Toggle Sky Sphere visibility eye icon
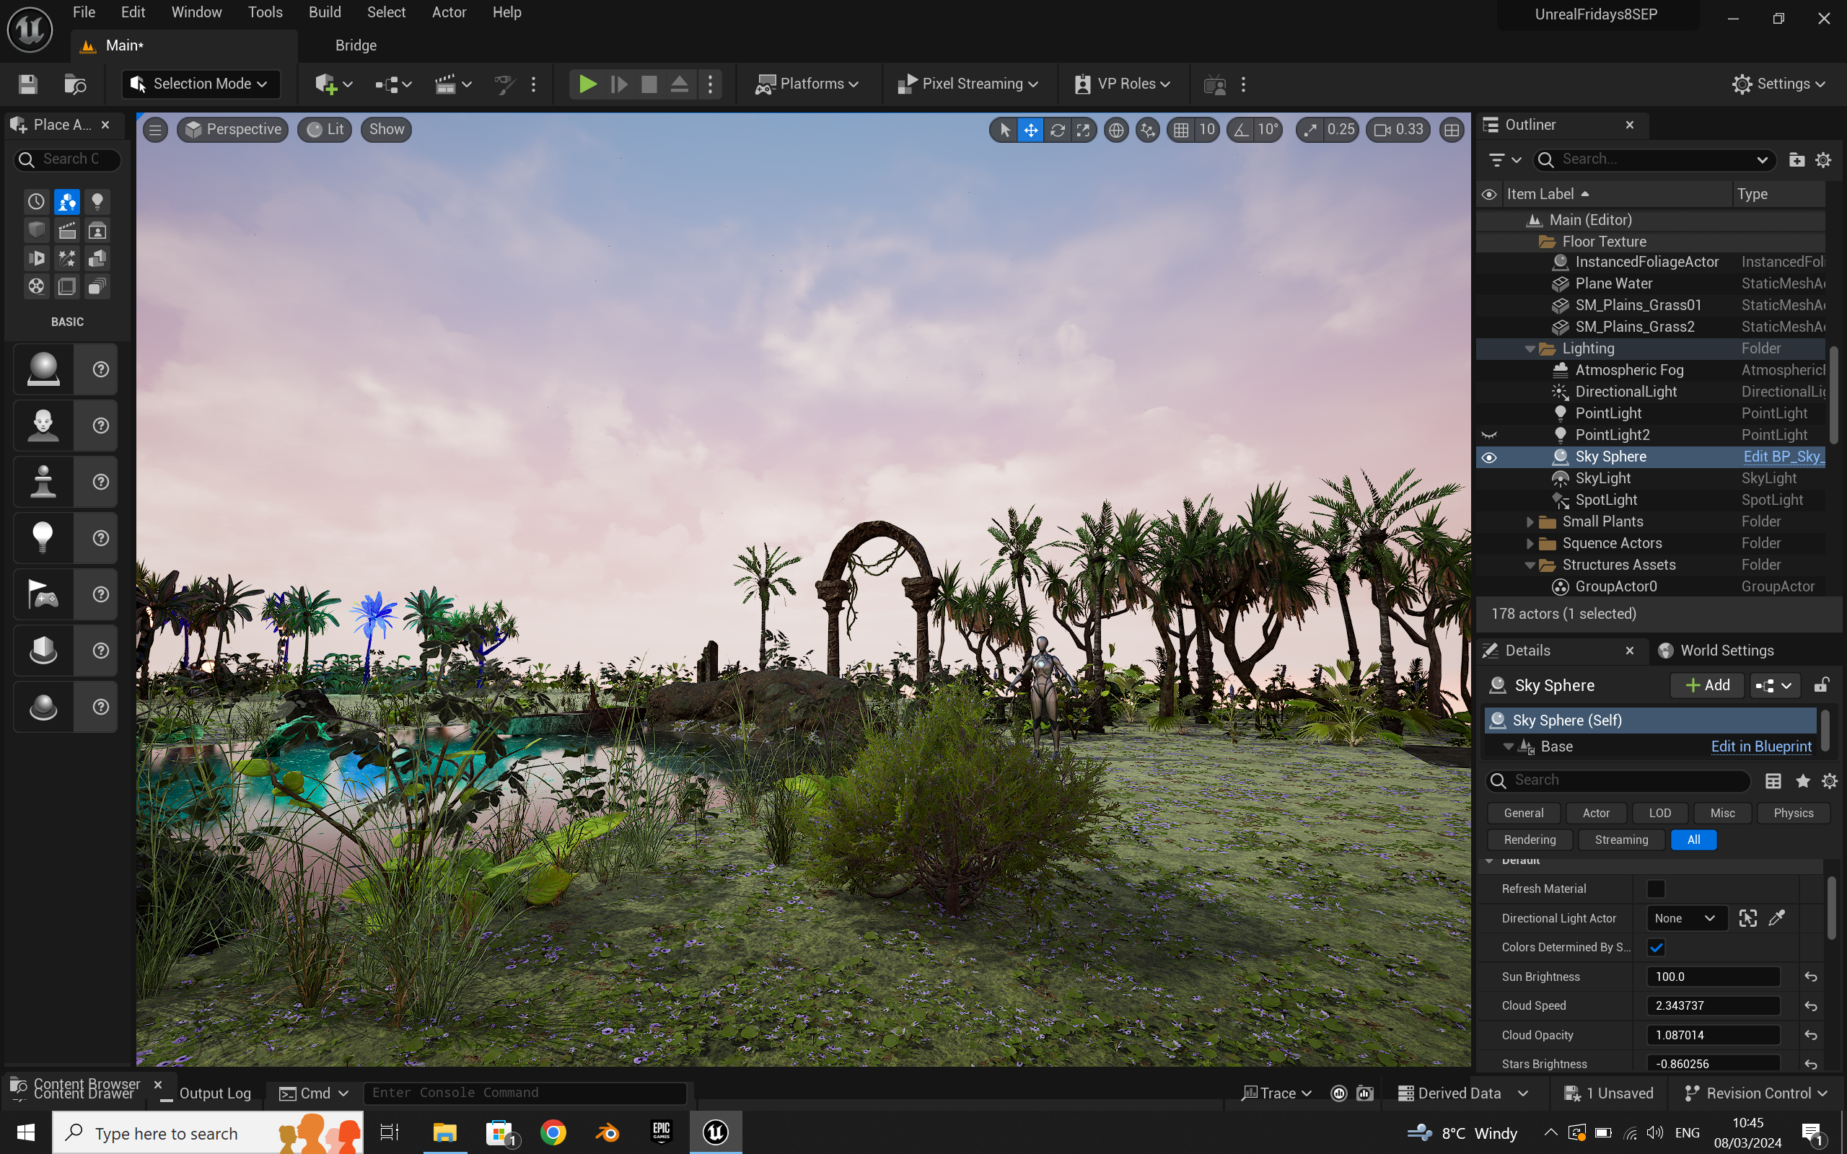This screenshot has height=1154, width=1847. 1488,457
